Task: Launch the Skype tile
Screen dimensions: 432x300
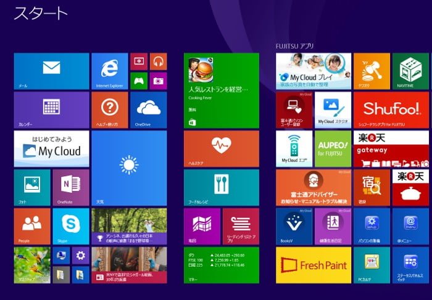Action: click(70, 226)
